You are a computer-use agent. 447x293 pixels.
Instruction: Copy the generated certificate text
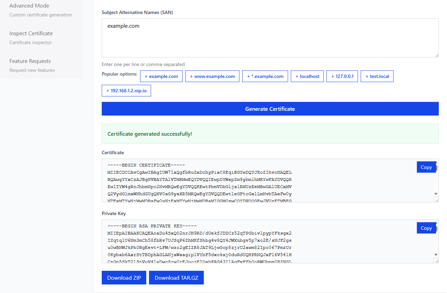click(426, 167)
